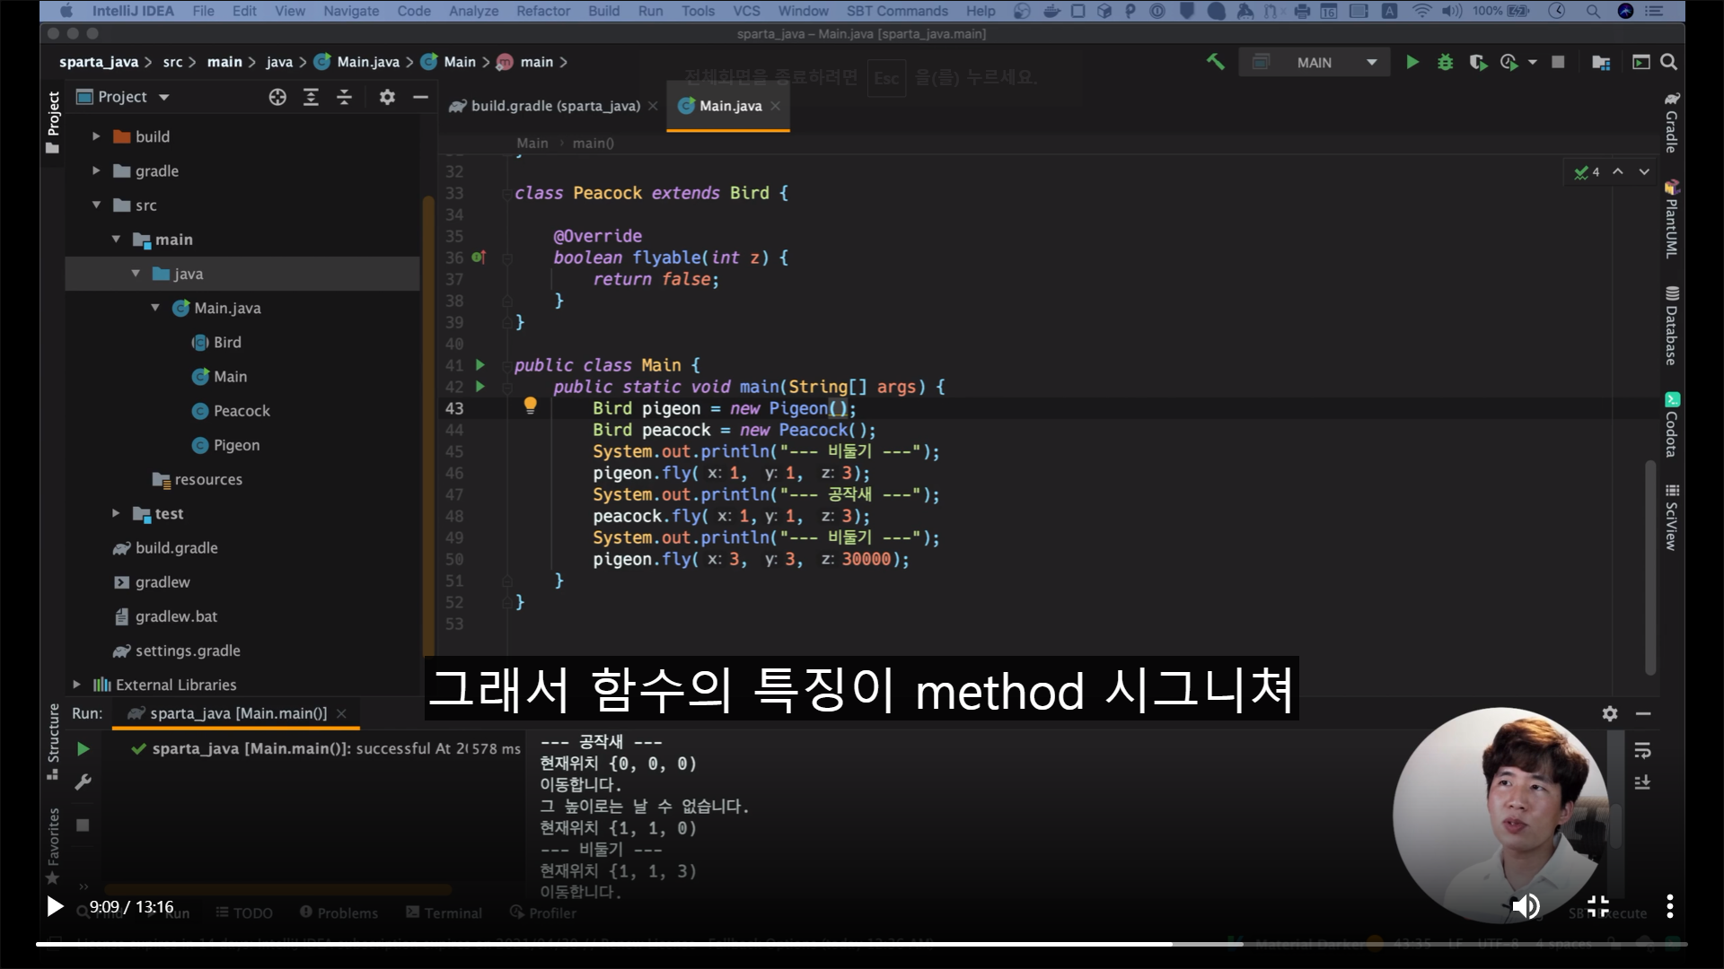Start debugging with the bug icon

click(1446, 62)
